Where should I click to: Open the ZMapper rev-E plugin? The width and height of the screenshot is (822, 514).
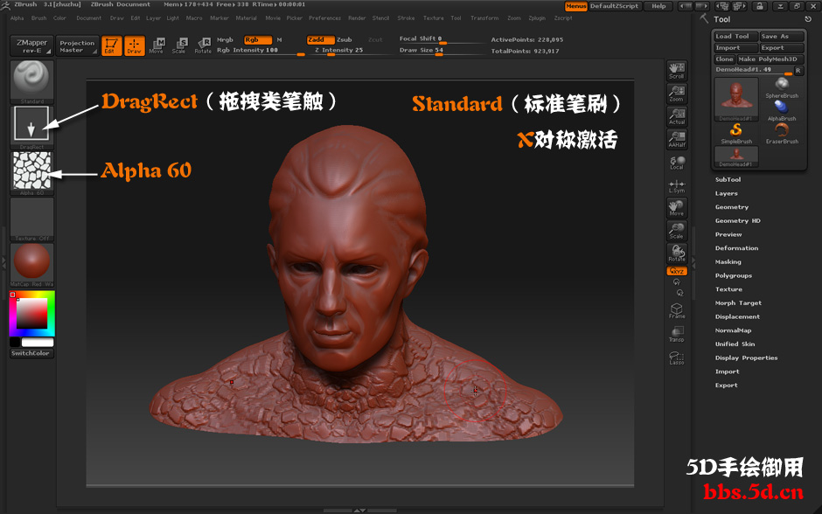click(31, 45)
